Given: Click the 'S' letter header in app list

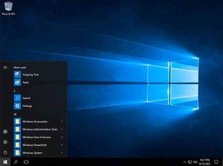Looking at the screenshot, I should [15, 91].
